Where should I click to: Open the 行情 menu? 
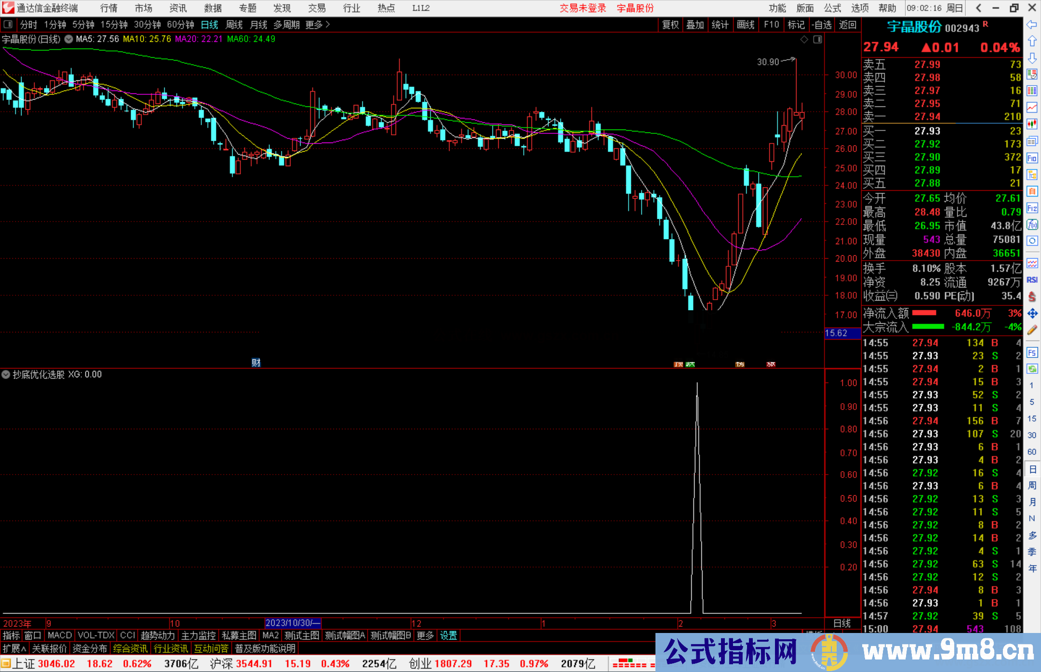click(109, 8)
